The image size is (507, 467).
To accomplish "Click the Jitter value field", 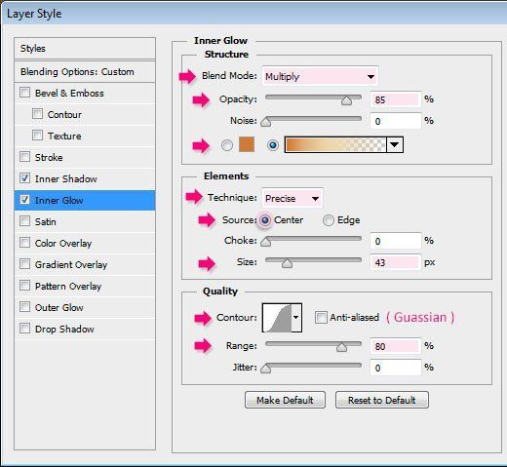I will coord(396,368).
